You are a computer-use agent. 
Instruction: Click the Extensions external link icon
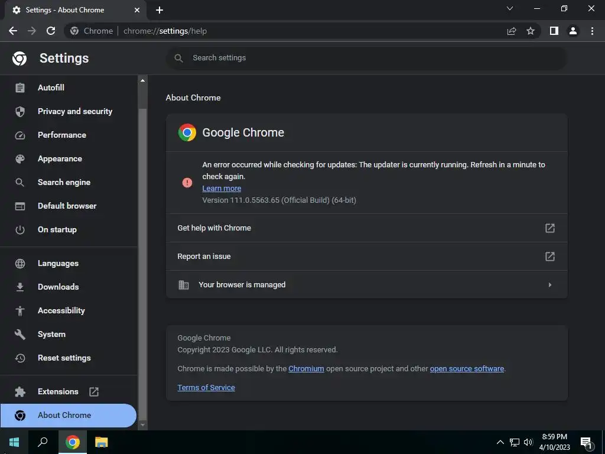coord(94,392)
